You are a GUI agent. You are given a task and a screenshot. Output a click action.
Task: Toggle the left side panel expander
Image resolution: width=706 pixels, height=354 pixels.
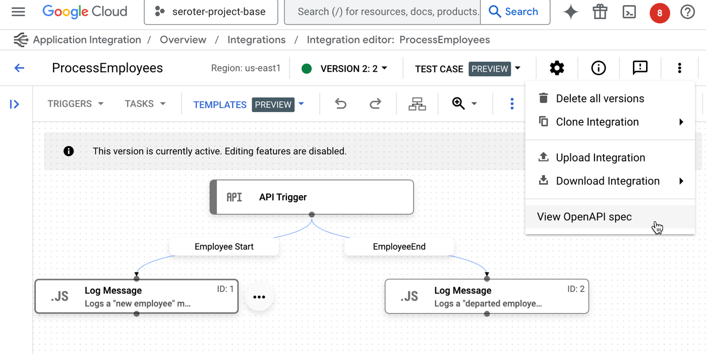(x=15, y=104)
